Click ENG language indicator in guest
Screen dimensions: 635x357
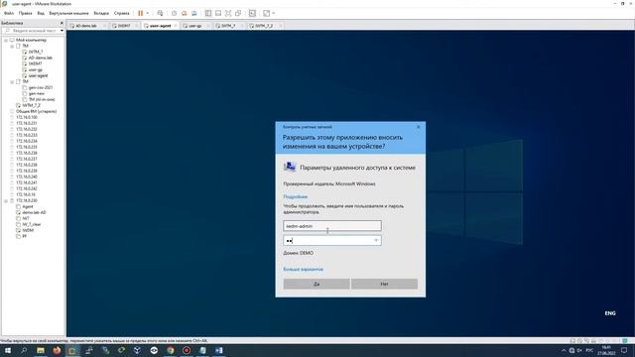coord(610,313)
